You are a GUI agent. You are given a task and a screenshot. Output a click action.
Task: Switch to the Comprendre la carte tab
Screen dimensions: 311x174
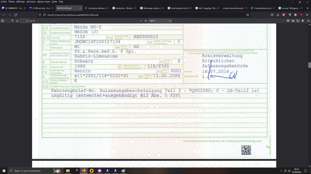pos(262,8)
